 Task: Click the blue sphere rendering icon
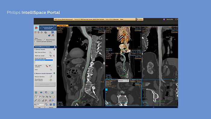tap(49, 35)
